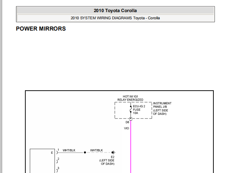This screenshot has height=173, width=227.
Task: Click the ECU-IG 2 FUSE 10A label
Action: click(x=139, y=110)
